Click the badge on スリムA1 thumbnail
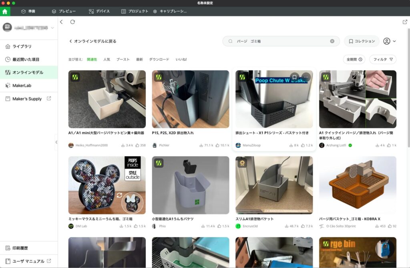Image resolution: width=410 pixels, height=268 pixels. [242, 163]
